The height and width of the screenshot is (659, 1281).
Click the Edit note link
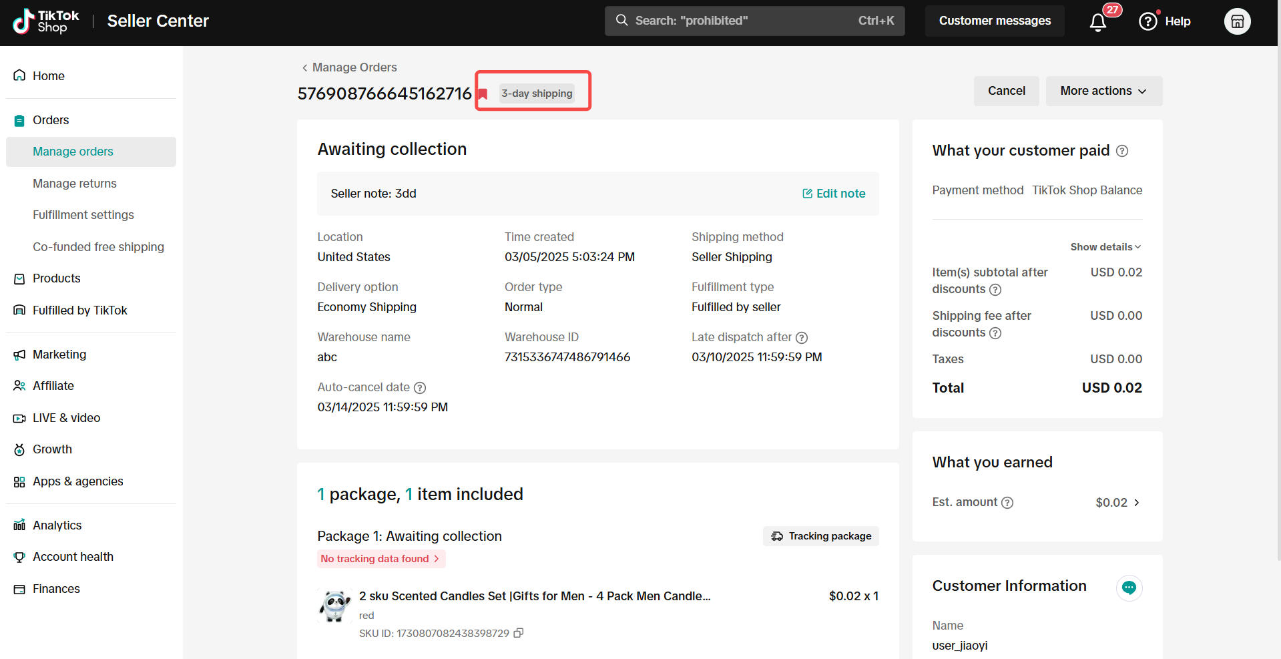click(x=834, y=194)
